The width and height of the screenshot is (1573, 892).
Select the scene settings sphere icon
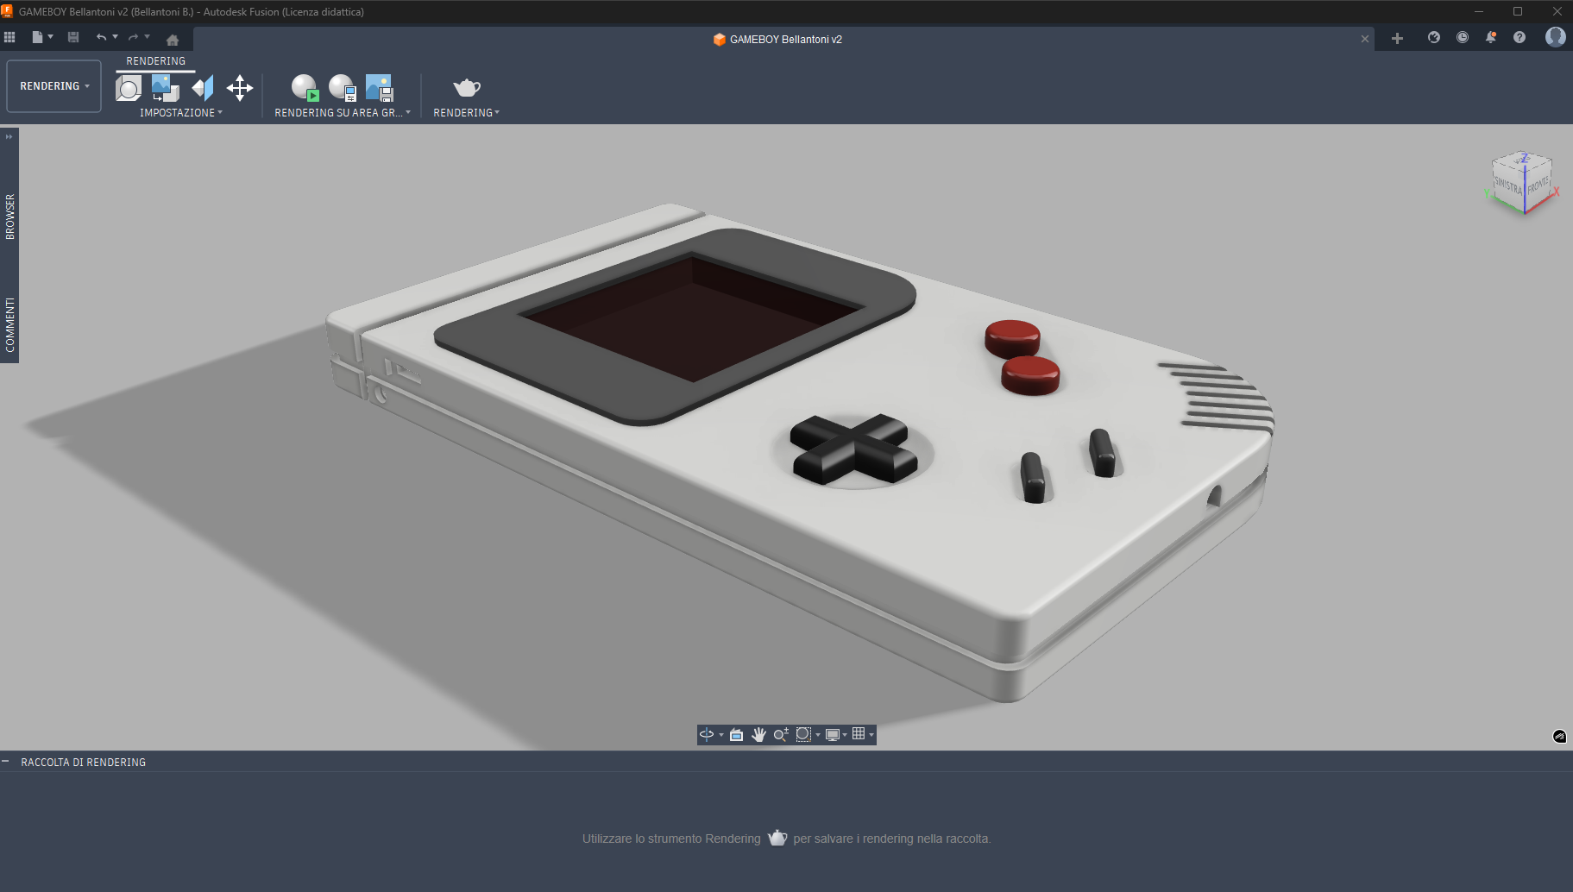tap(129, 89)
